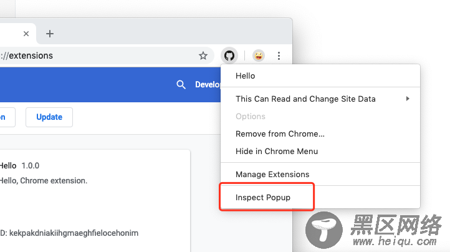450x252 pixels.
Task: Select Inspect Popup from context menu
Action: [263, 197]
